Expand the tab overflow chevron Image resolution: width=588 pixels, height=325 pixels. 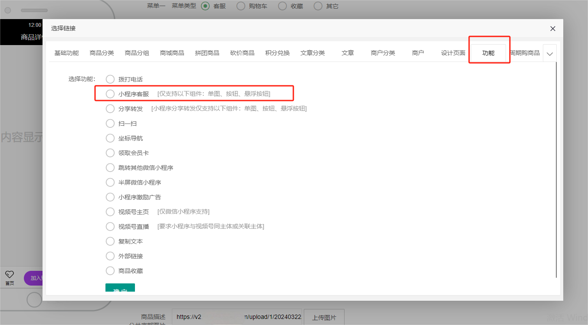(550, 54)
